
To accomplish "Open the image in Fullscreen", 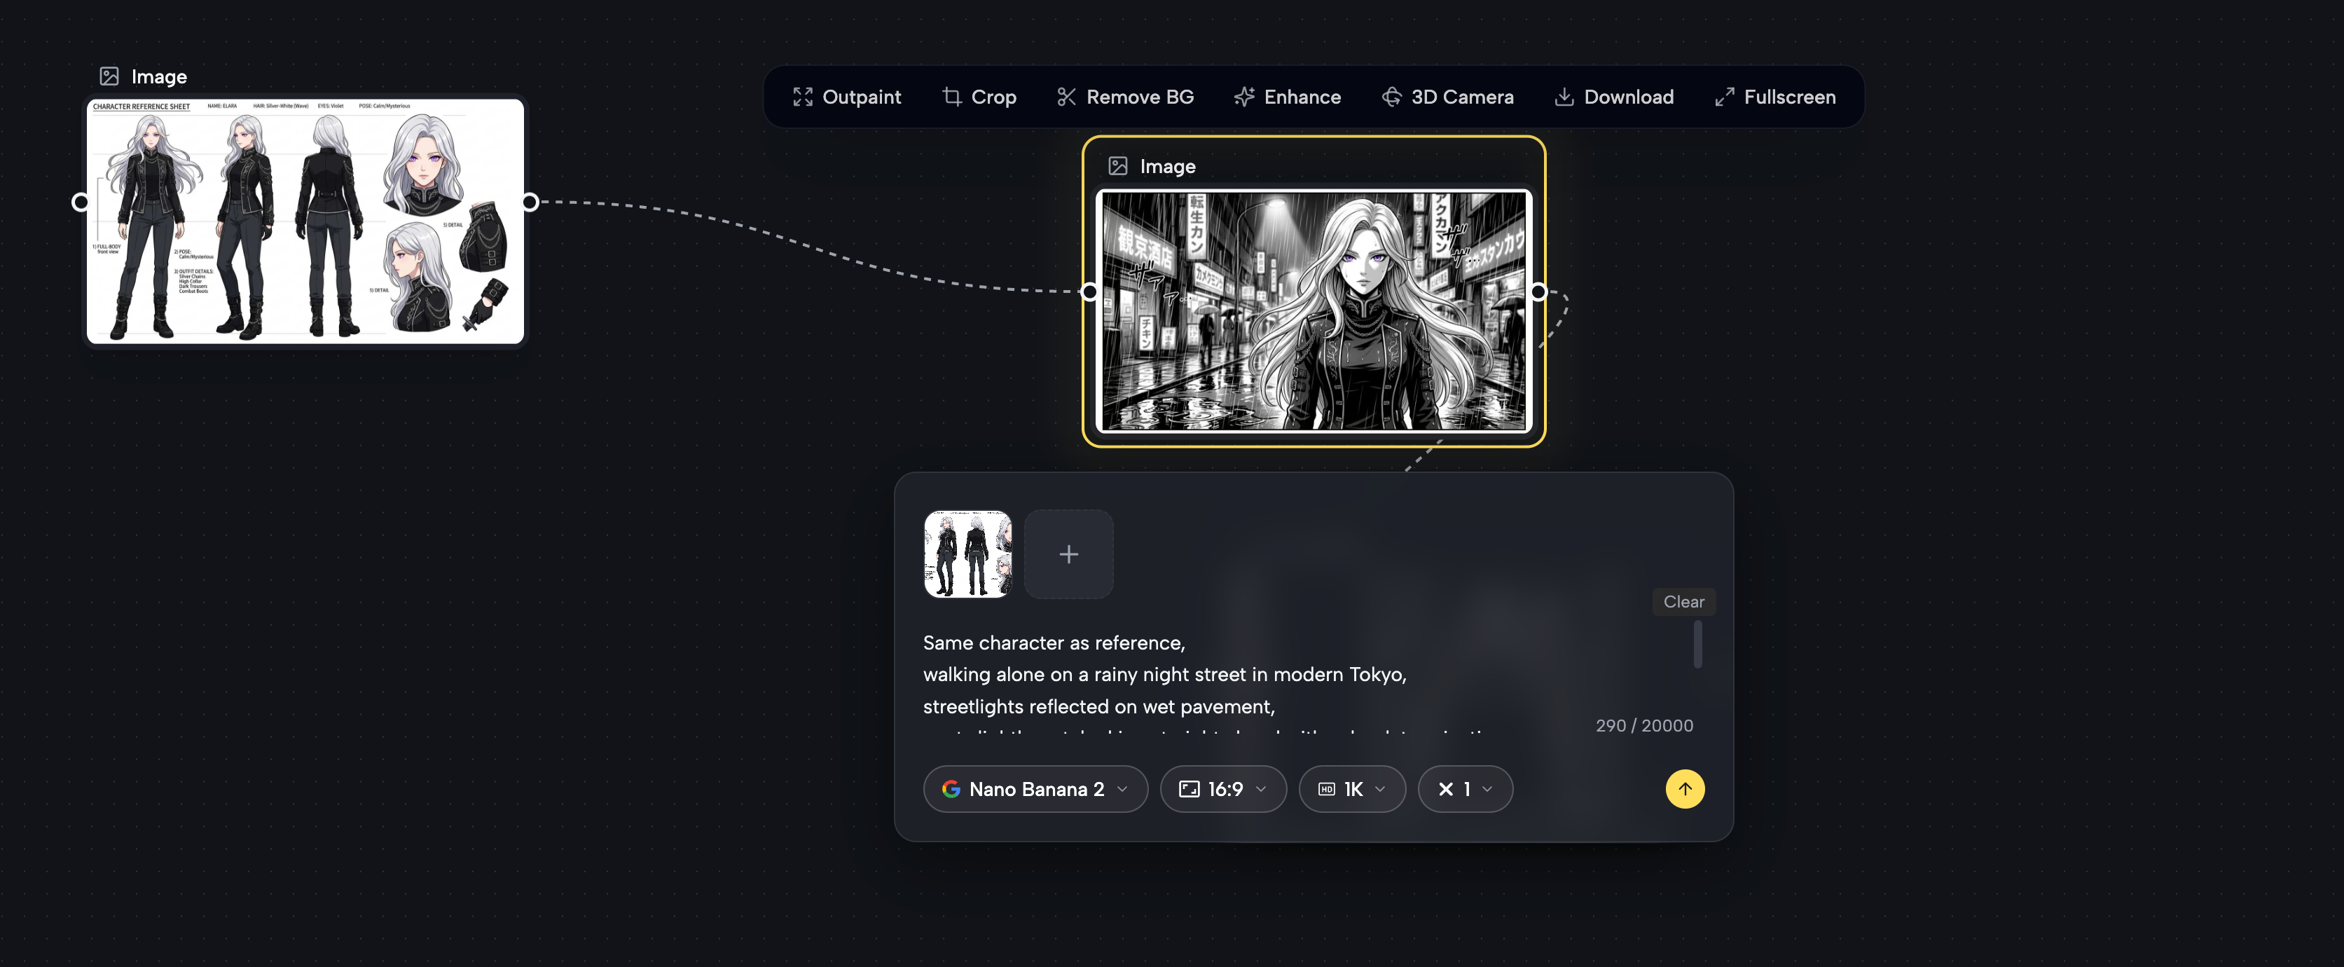I will (x=1774, y=97).
